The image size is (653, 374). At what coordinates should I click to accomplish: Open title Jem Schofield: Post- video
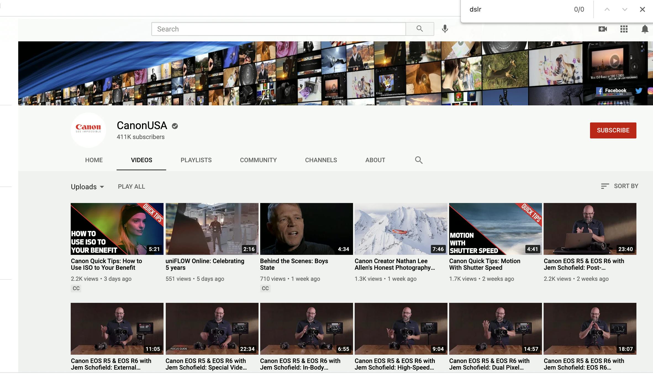coord(584,264)
